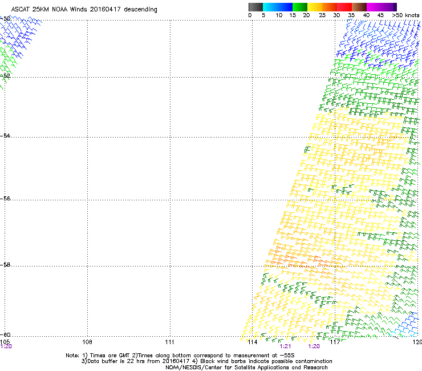Pick the orange 25-30 knots legend swatch
Screen dimensions: 422x371
pos(330,7)
